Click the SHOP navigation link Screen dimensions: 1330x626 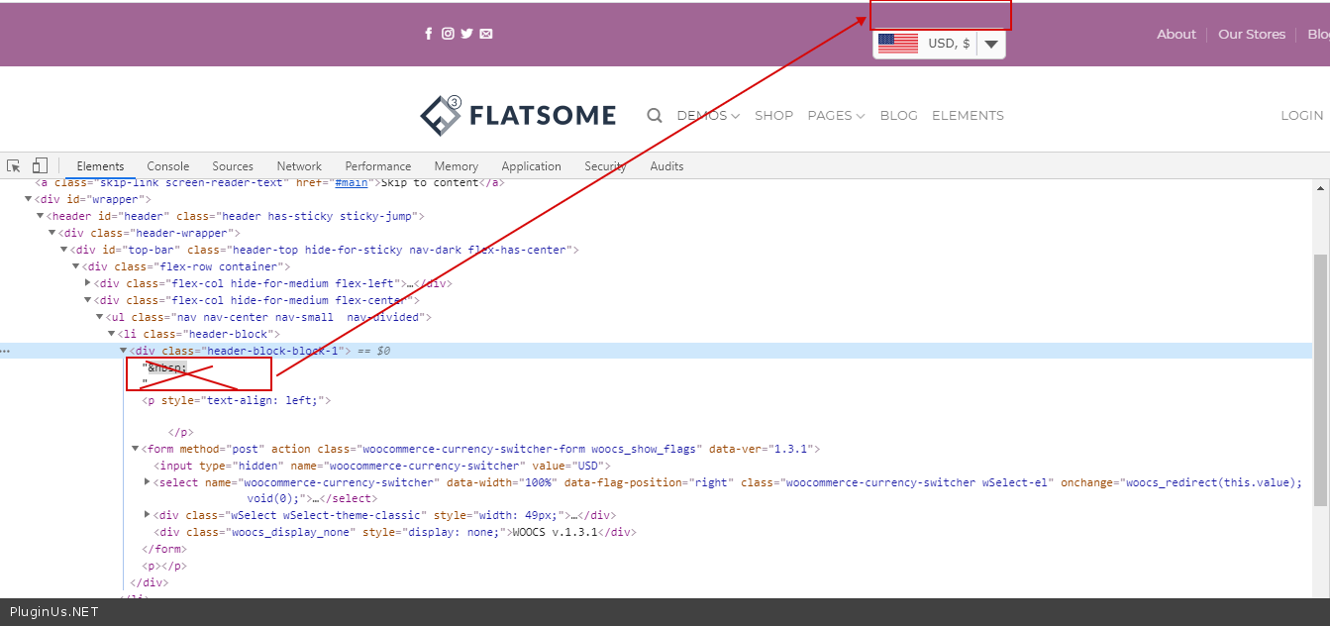773,116
